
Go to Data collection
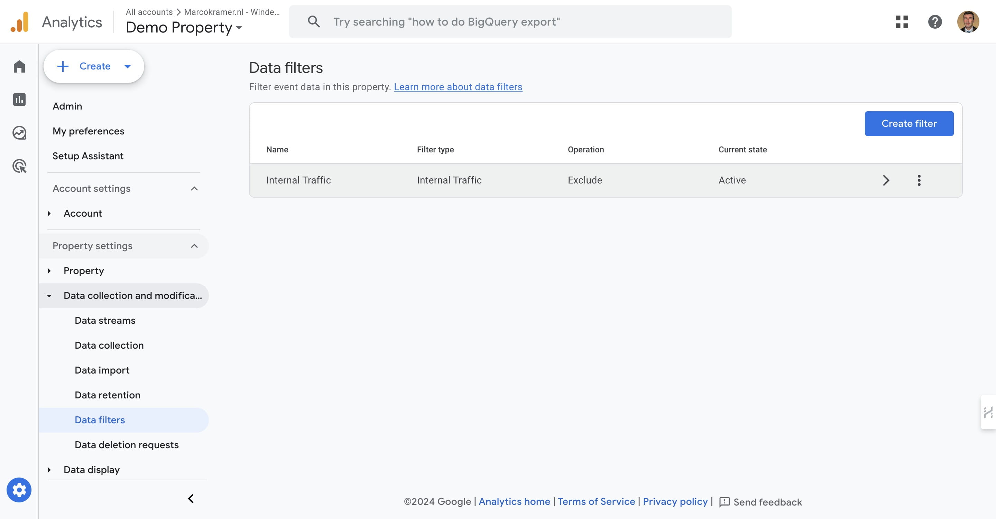click(x=109, y=346)
